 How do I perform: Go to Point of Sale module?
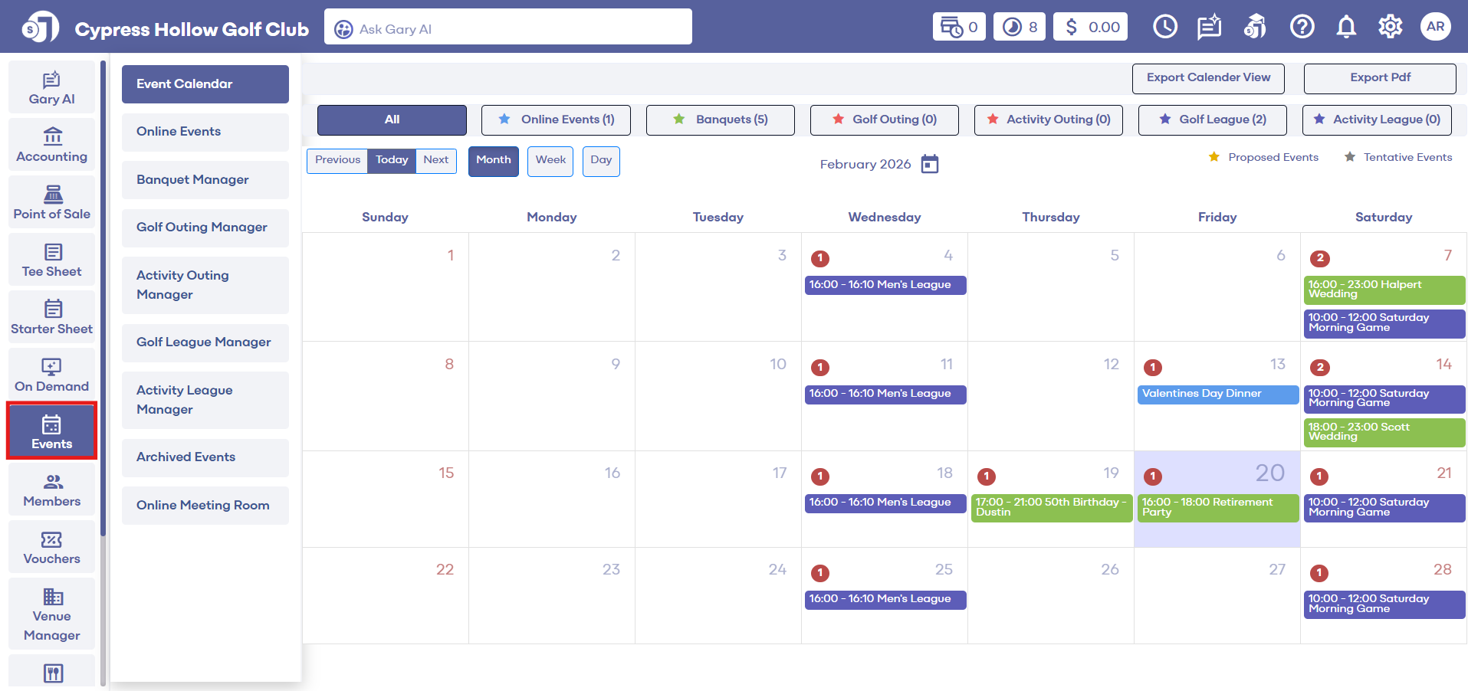click(52, 202)
